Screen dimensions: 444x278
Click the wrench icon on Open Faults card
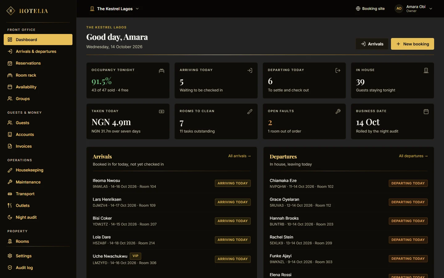[x=338, y=112]
